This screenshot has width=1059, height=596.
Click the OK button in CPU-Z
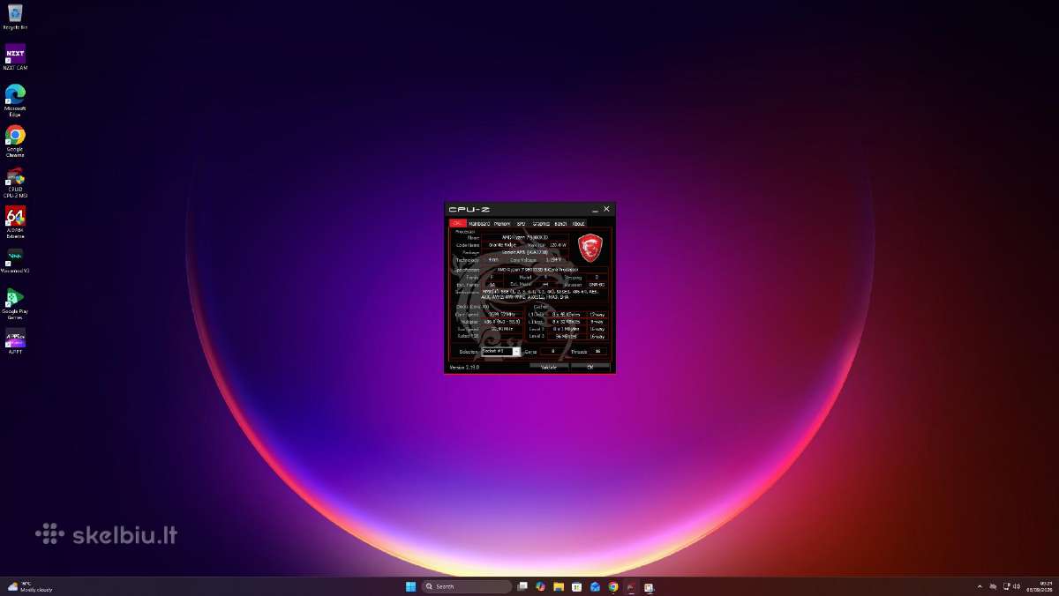pos(590,367)
